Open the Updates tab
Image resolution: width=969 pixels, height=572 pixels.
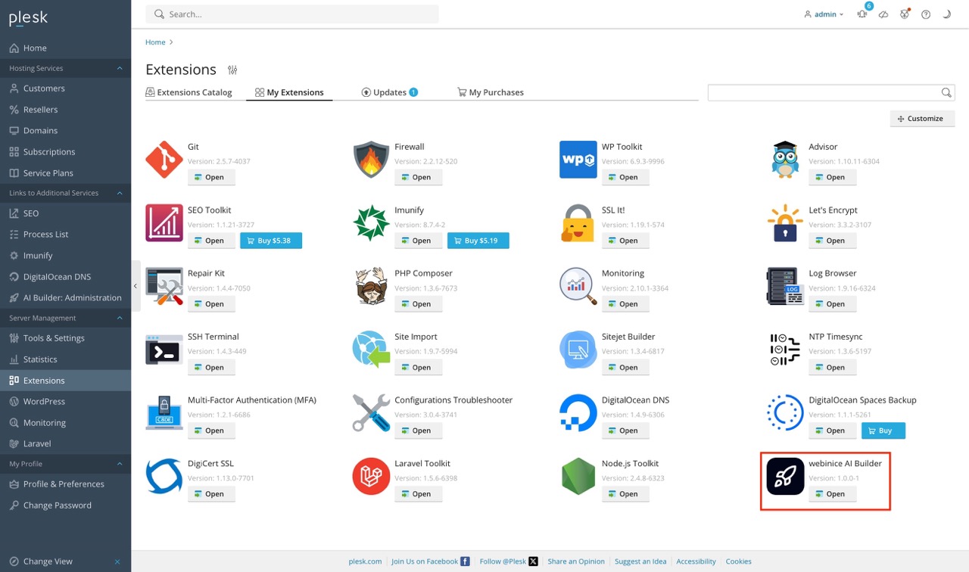(389, 92)
